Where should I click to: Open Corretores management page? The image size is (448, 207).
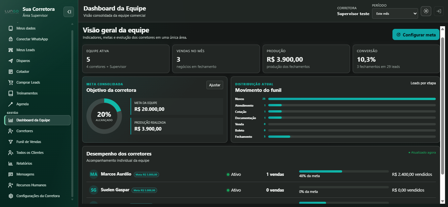pyautogui.click(x=37, y=131)
